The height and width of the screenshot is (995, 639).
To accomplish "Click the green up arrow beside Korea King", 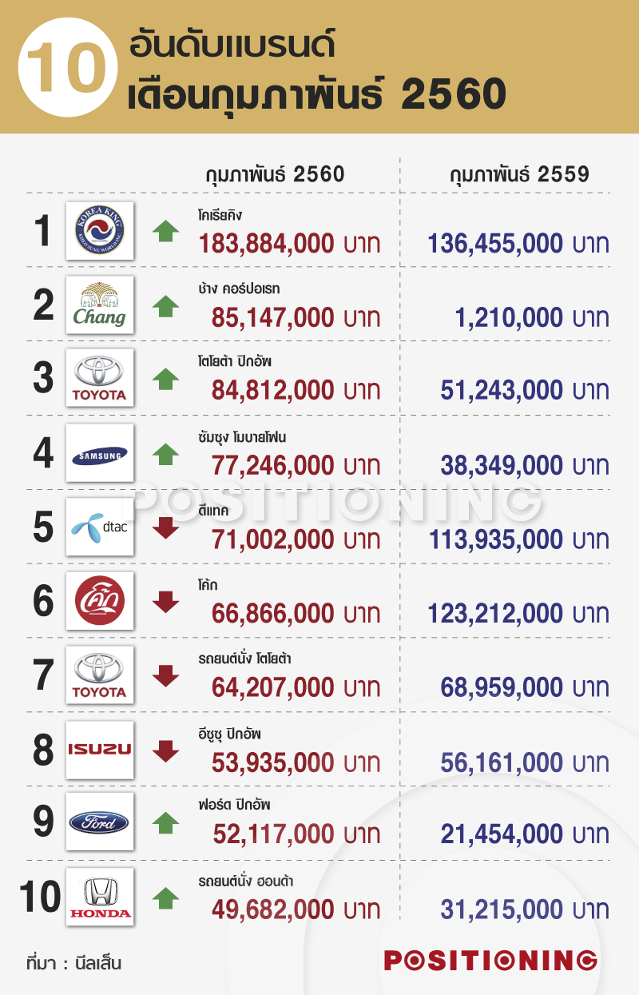I will 165,231.
